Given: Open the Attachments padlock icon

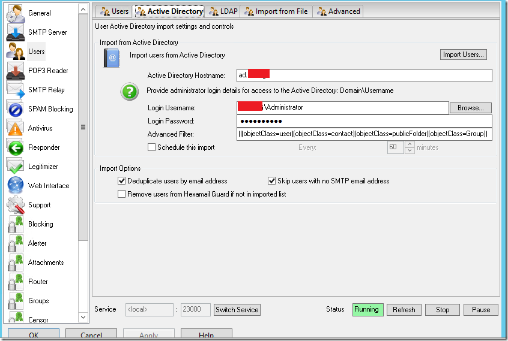Looking at the screenshot, I should tap(15, 262).
